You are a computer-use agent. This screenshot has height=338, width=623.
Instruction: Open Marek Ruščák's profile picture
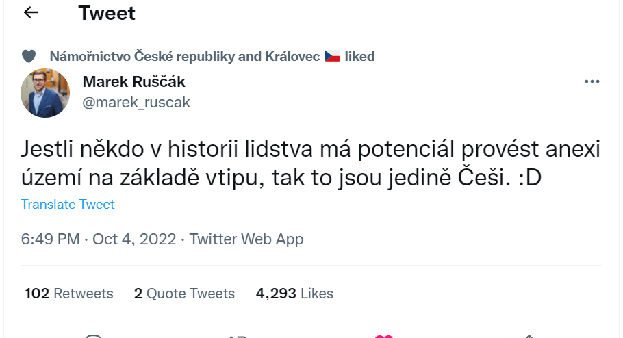pos(45,92)
